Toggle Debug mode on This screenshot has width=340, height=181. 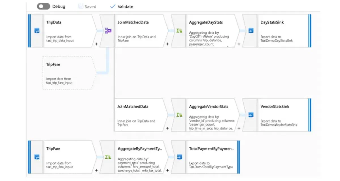pos(43,6)
